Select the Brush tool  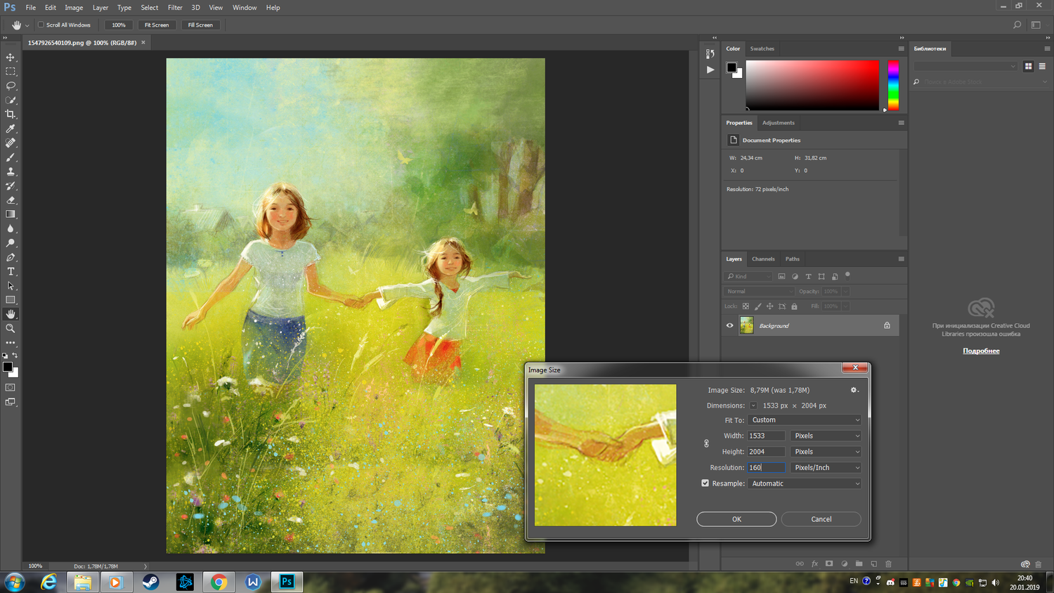[x=11, y=157]
